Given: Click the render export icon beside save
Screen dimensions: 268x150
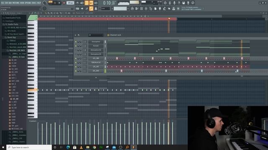Looking at the screenshot, I should (188, 3).
